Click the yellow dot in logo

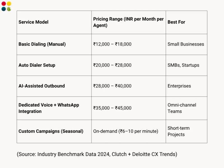[9, 4]
